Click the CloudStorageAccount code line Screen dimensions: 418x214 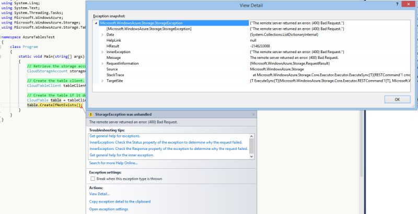56,71
